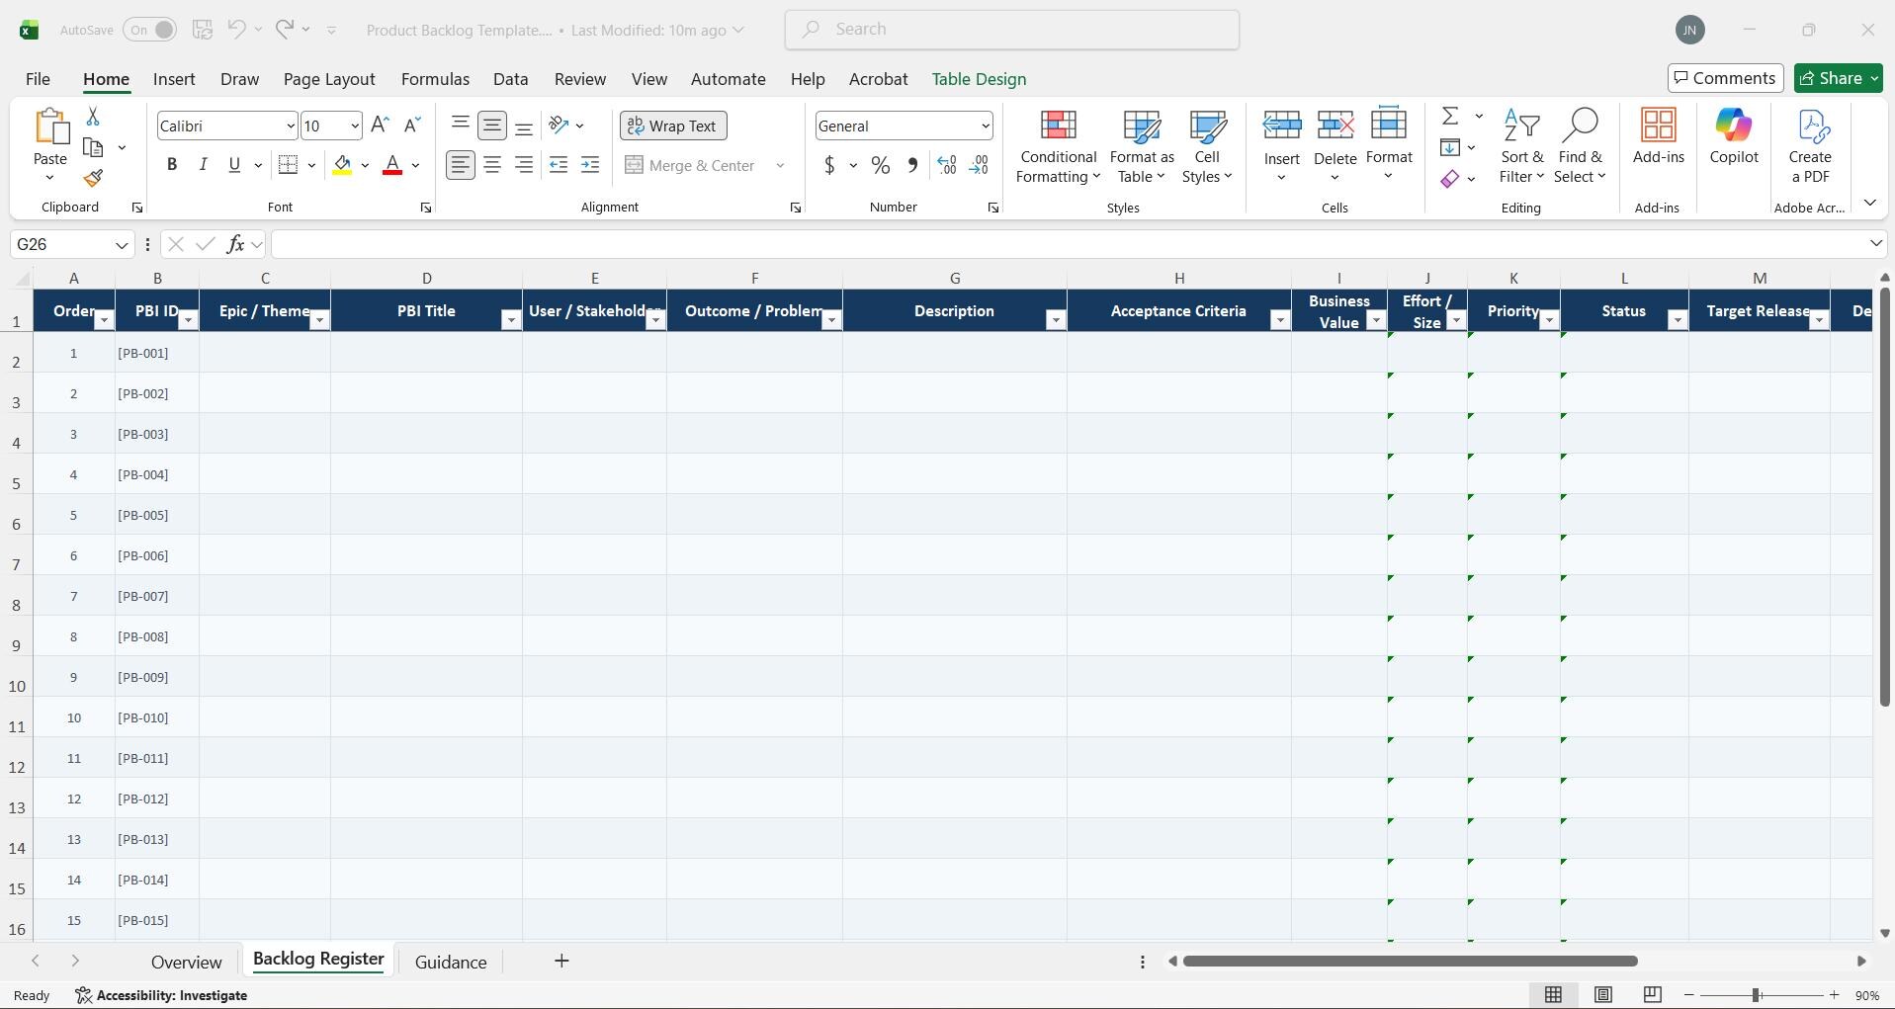Align text to the right
The height and width of the screenshot is (1009, 1895).
tap(524, 165)
